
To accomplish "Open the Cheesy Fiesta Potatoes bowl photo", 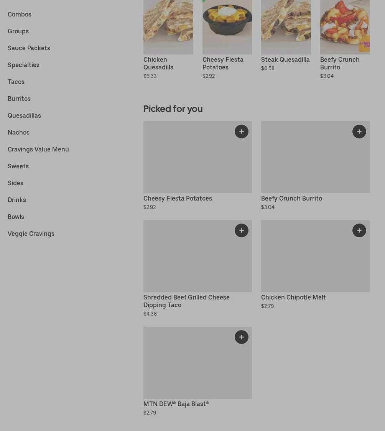I will 227,27.
